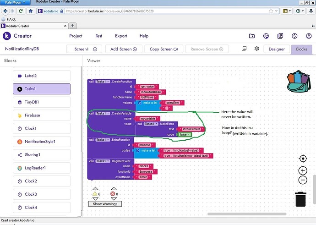Click the 'myvariable' text block
316x225 pixels.
tap(148, 119)
